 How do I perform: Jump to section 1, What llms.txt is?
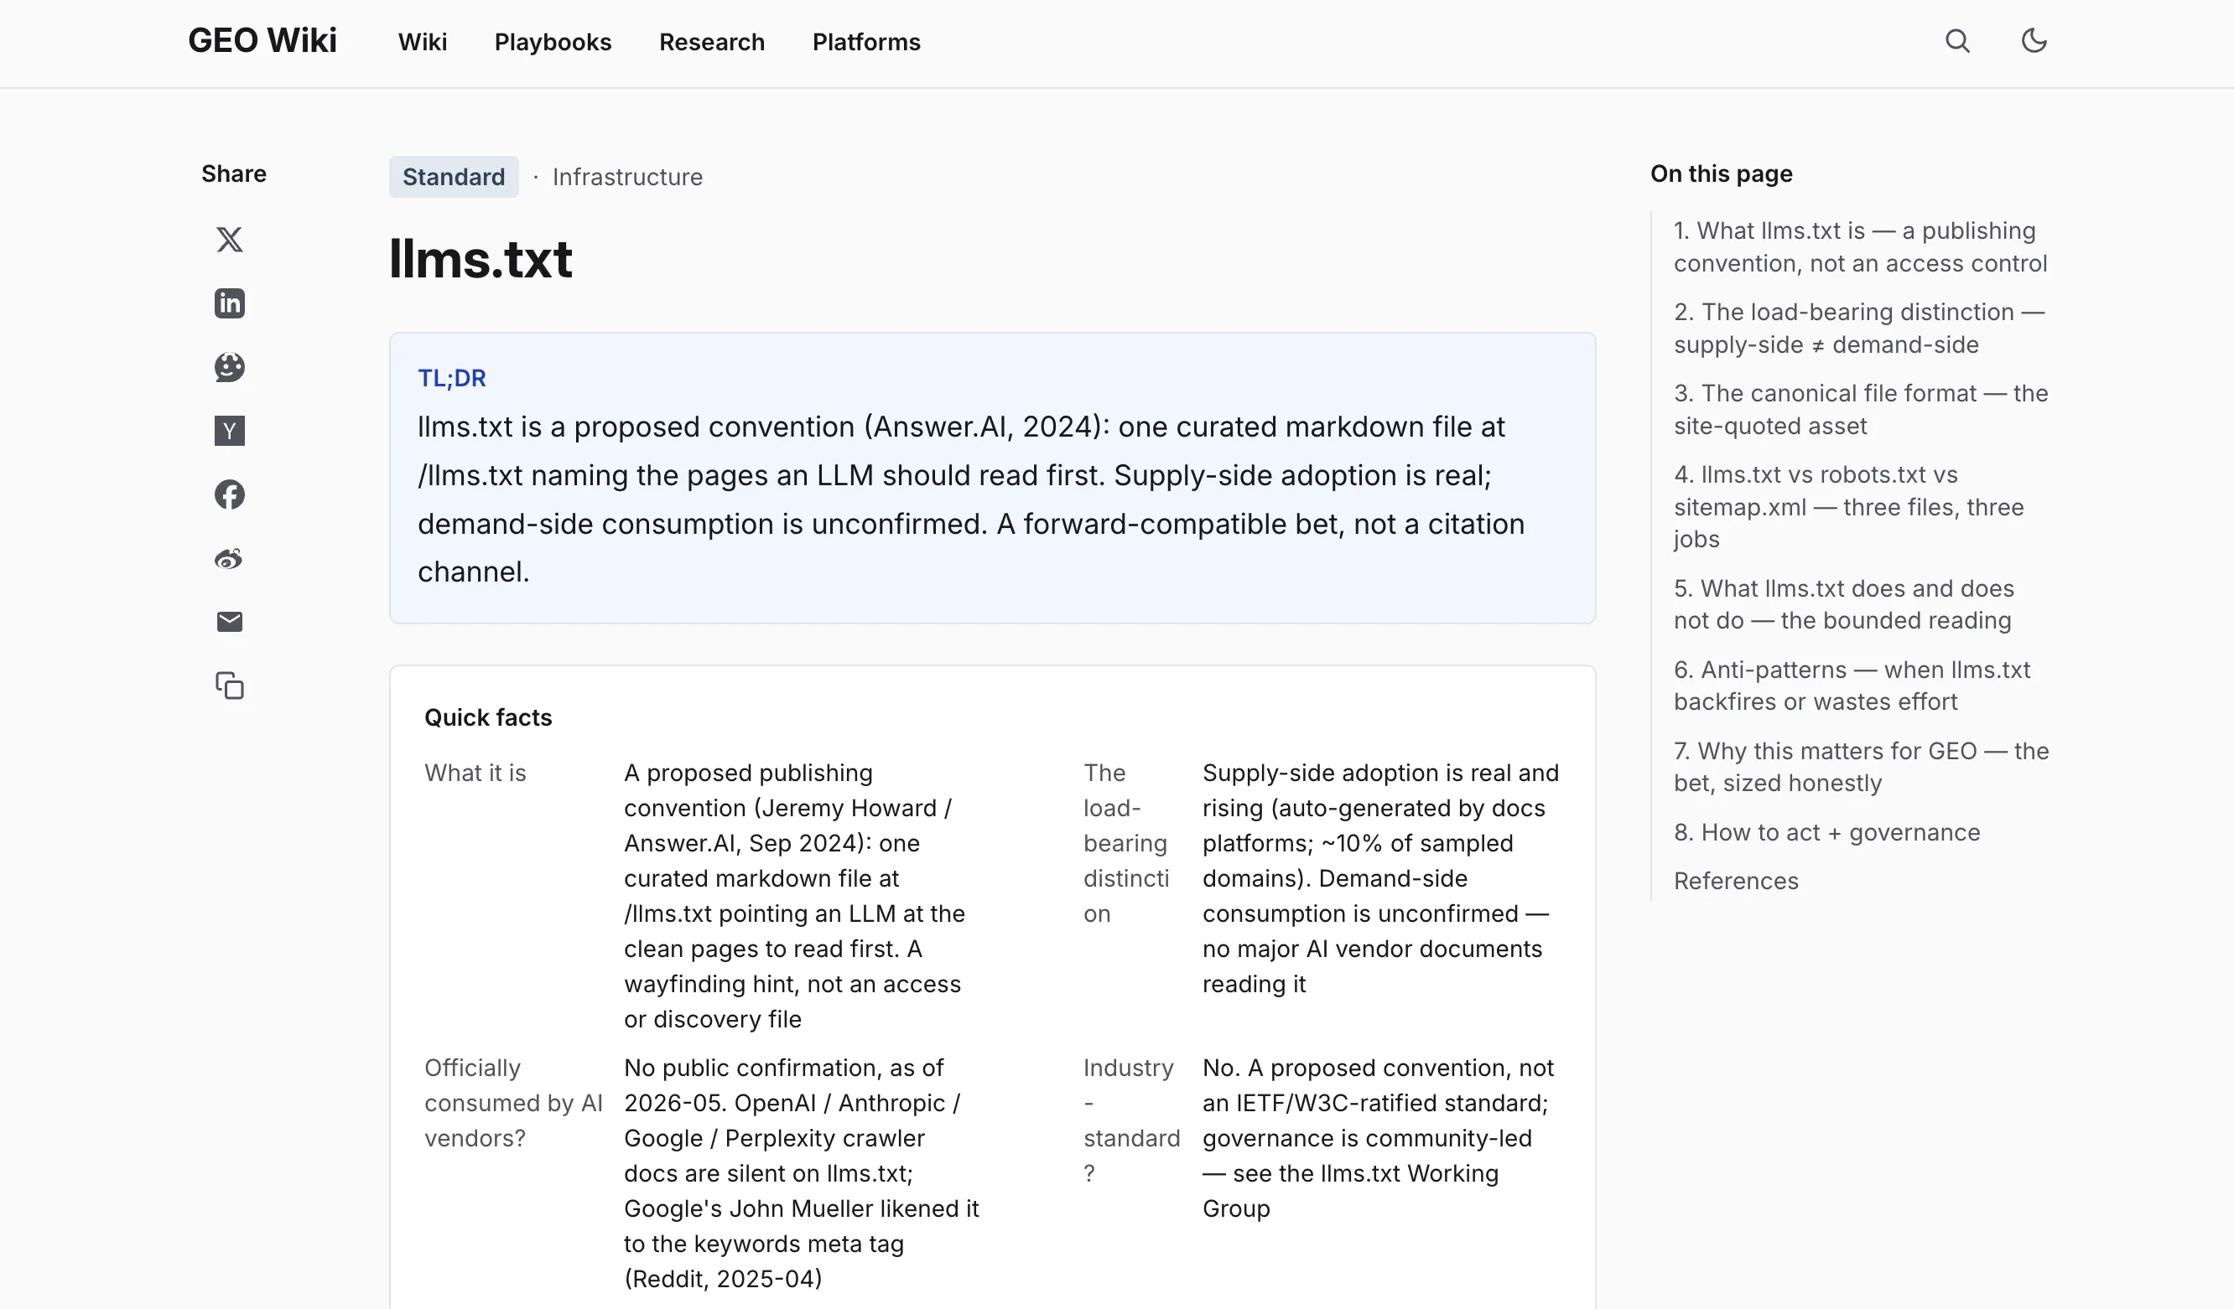pyautogui.click(x=1860, y=247)
